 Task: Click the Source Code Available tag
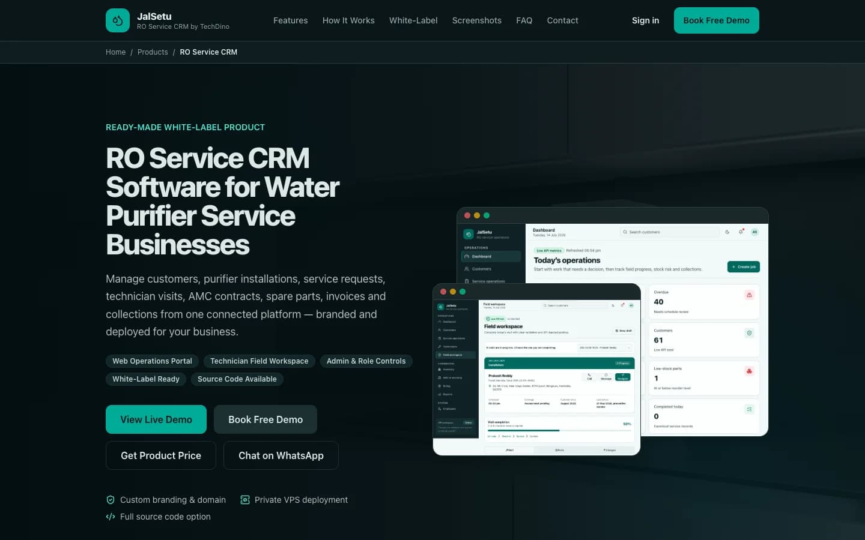tap(237, 379)
